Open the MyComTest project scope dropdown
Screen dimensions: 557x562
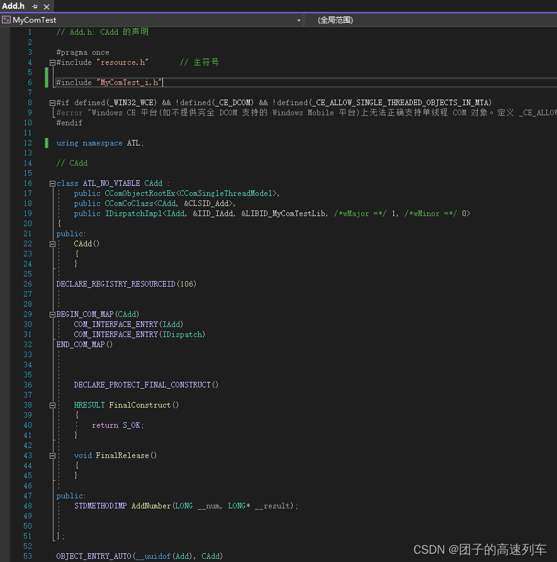pyautogui.click(x=298, y=20)
